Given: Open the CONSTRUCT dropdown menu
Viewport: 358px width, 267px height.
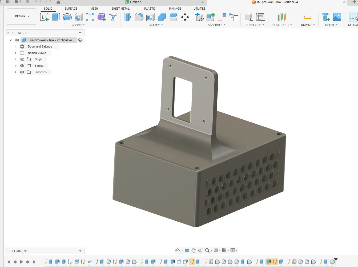Looking at the screenshot, I should coord(282,25).
